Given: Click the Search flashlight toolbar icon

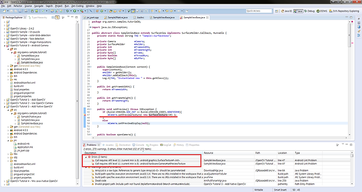Looking at the screenshot, I should 120,11.
